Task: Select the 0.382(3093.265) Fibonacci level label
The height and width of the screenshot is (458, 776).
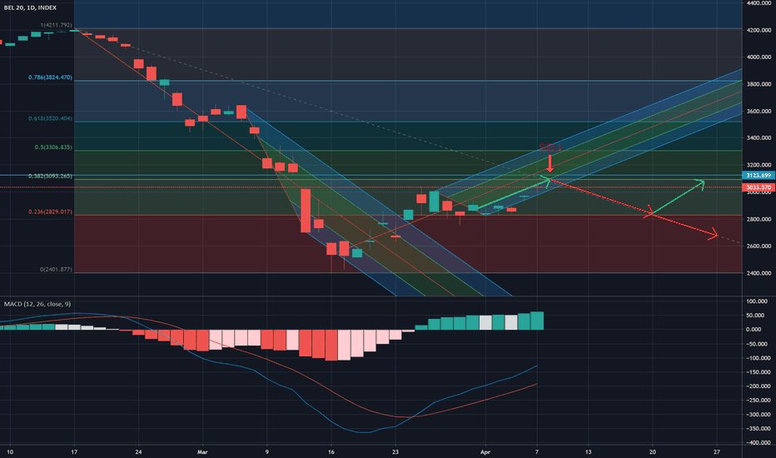Action: click(50, 176)
